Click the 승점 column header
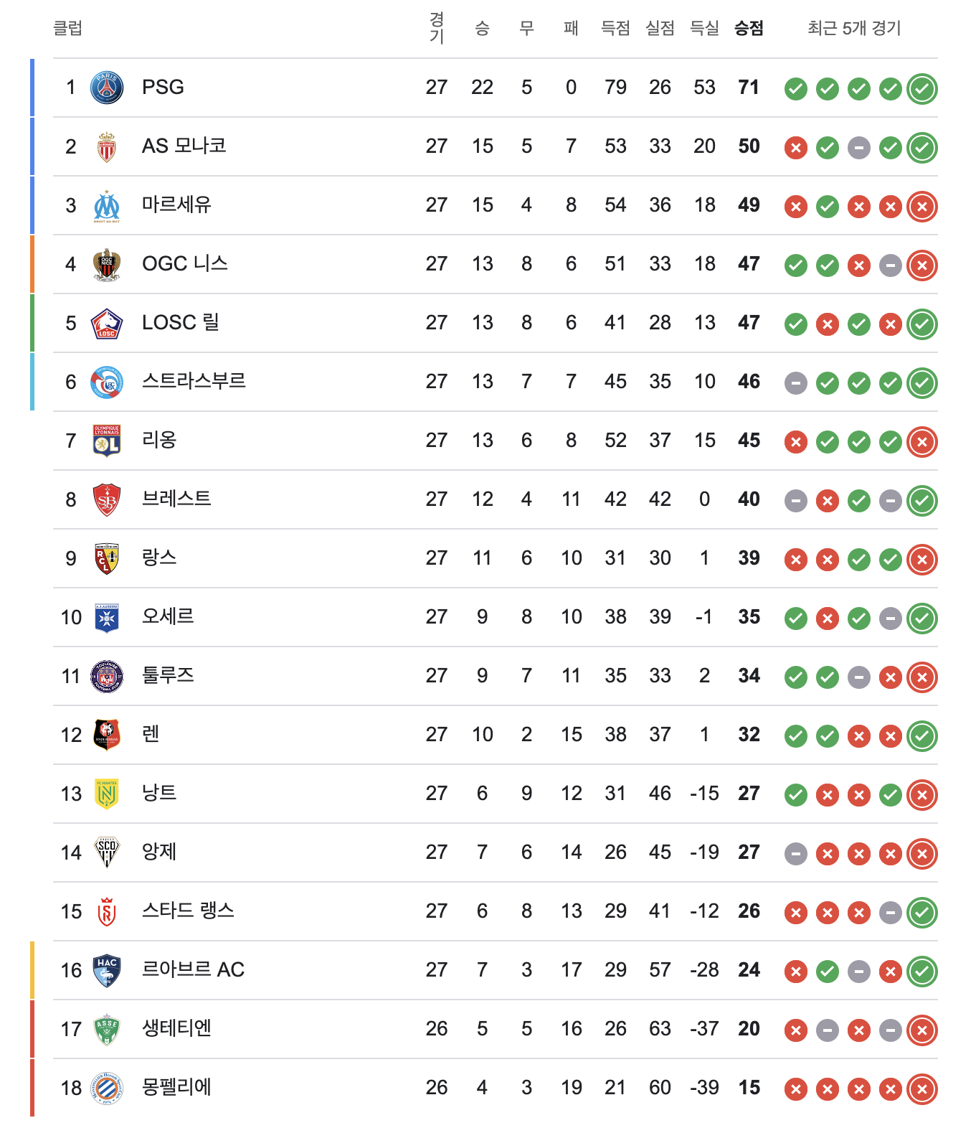 click(749, 28)
